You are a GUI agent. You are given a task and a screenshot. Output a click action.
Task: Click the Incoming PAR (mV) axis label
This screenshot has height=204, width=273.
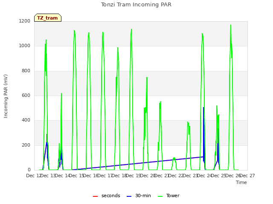pos(6,96)
